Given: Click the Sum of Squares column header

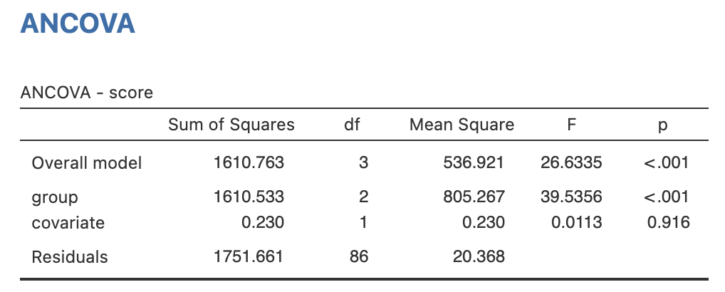Looking at the screenshot, I should tap(231, 125).
